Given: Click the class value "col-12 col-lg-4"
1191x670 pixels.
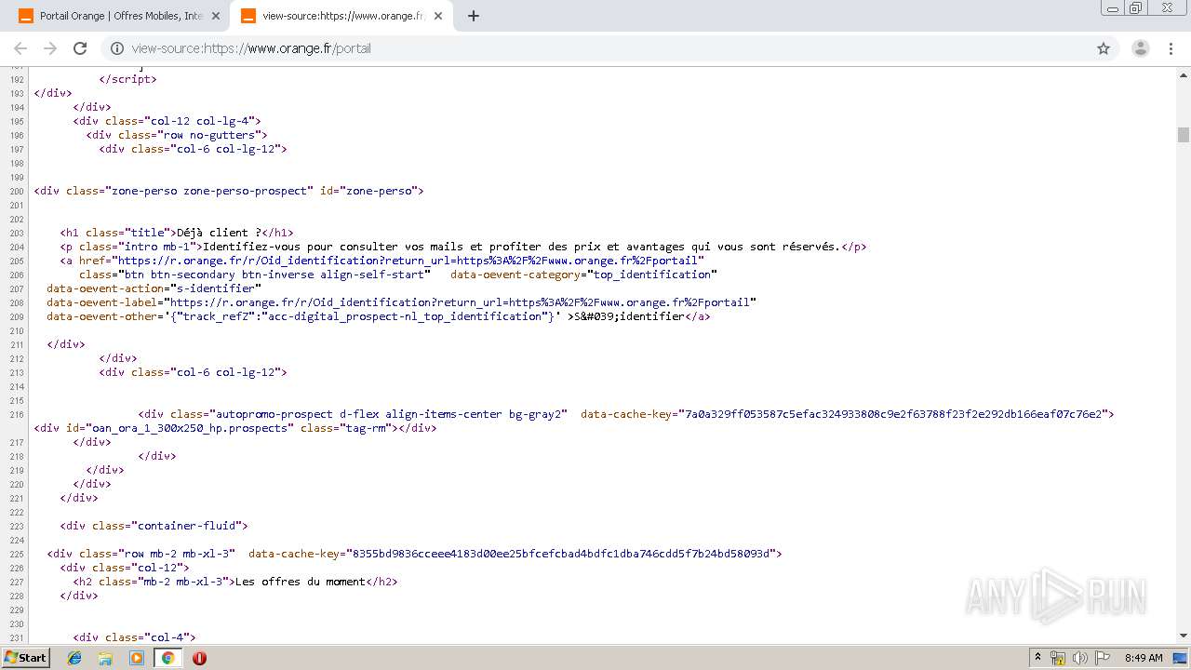Looking at the screenshot, I should click(199, 121).
